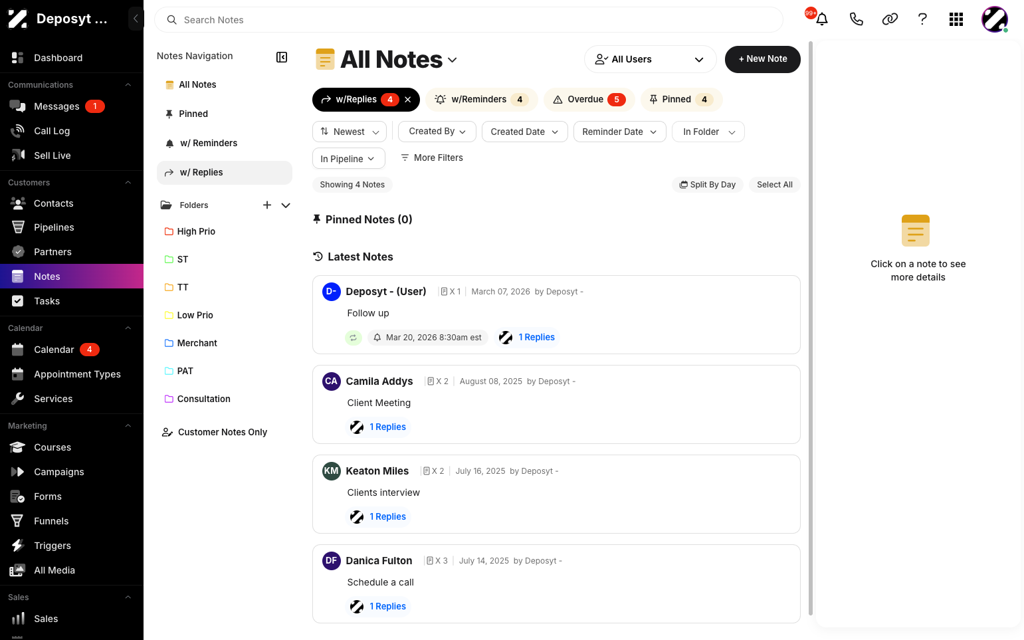Toggle the w/Reminders filter chip
The image size is (1024, 640).
(482, 100)
